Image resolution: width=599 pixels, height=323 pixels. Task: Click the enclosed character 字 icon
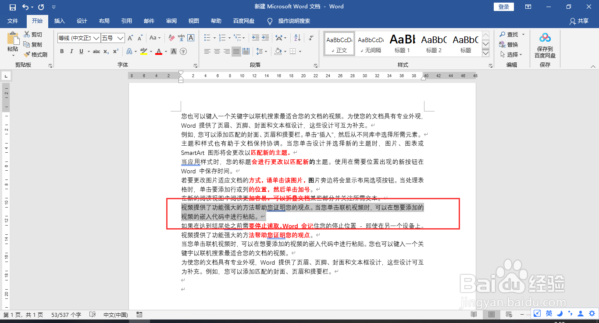click(x=183, y=51)
